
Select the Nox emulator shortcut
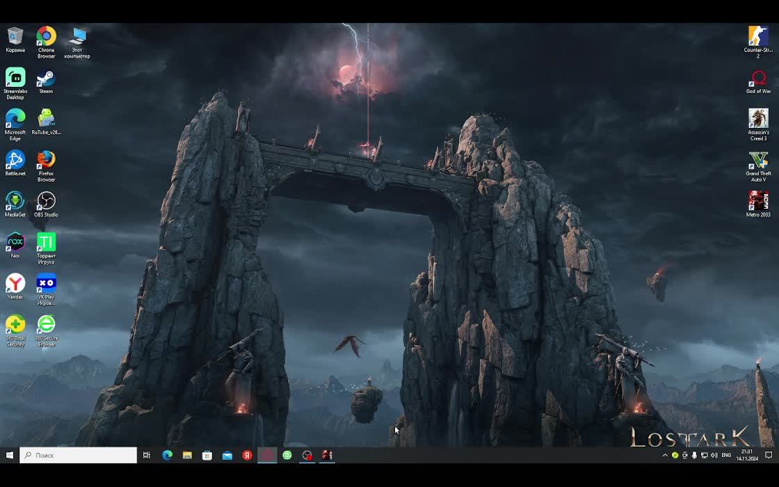(15, 245)
